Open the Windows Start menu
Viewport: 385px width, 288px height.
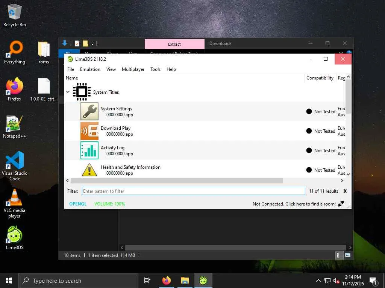[9, 280]
